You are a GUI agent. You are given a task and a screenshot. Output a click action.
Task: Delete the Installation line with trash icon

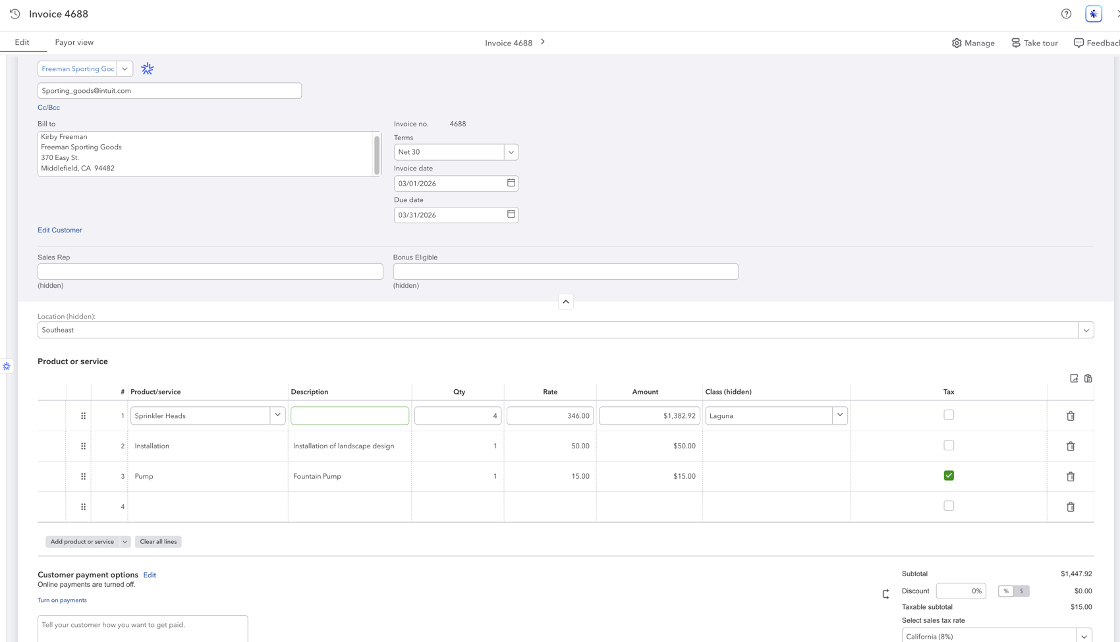click(x=1071, y=446)
